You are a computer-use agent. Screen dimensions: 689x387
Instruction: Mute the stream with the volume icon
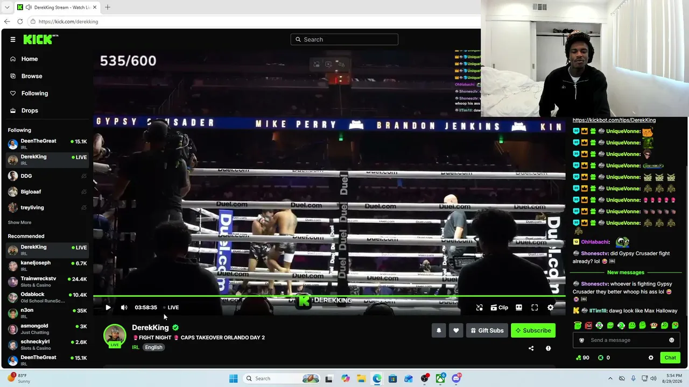tap(124, 307)
